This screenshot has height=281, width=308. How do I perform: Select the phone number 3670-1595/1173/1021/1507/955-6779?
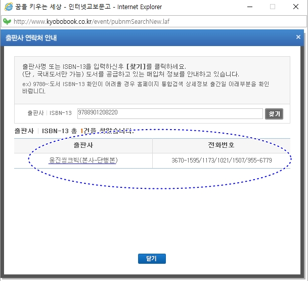(222, 160)
